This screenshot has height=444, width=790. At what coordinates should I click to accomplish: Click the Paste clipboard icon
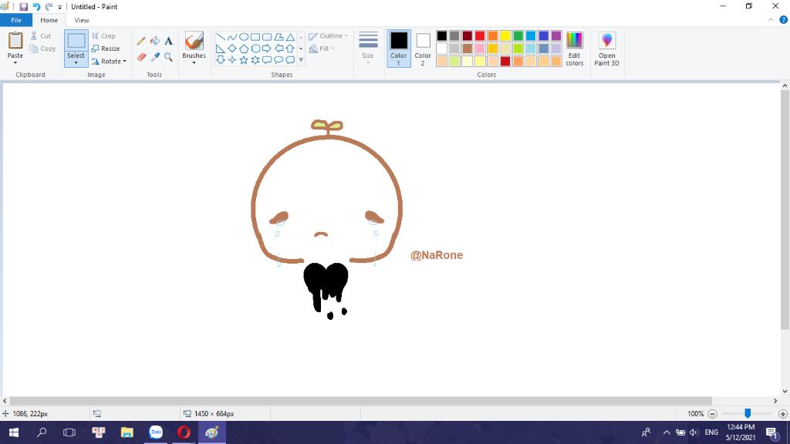15,40
